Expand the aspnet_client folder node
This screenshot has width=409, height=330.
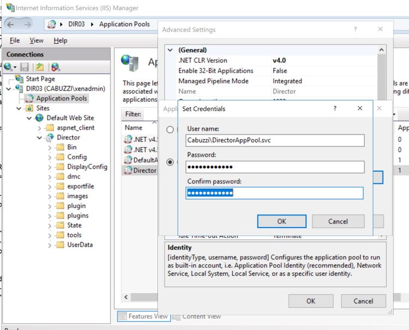point(39,128)
